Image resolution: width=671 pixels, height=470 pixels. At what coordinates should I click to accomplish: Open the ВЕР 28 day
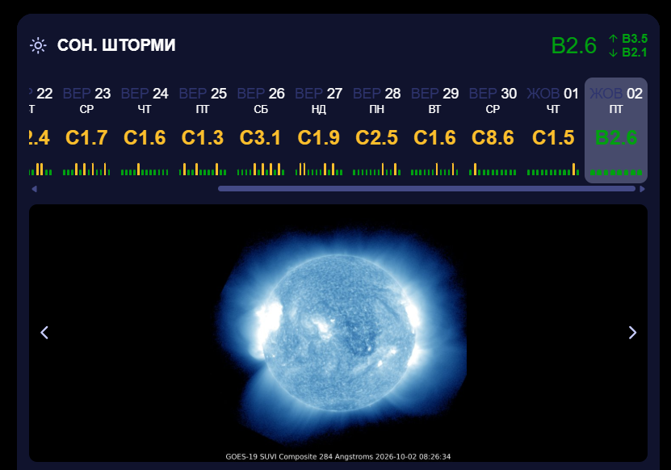[x=376, y=130]
